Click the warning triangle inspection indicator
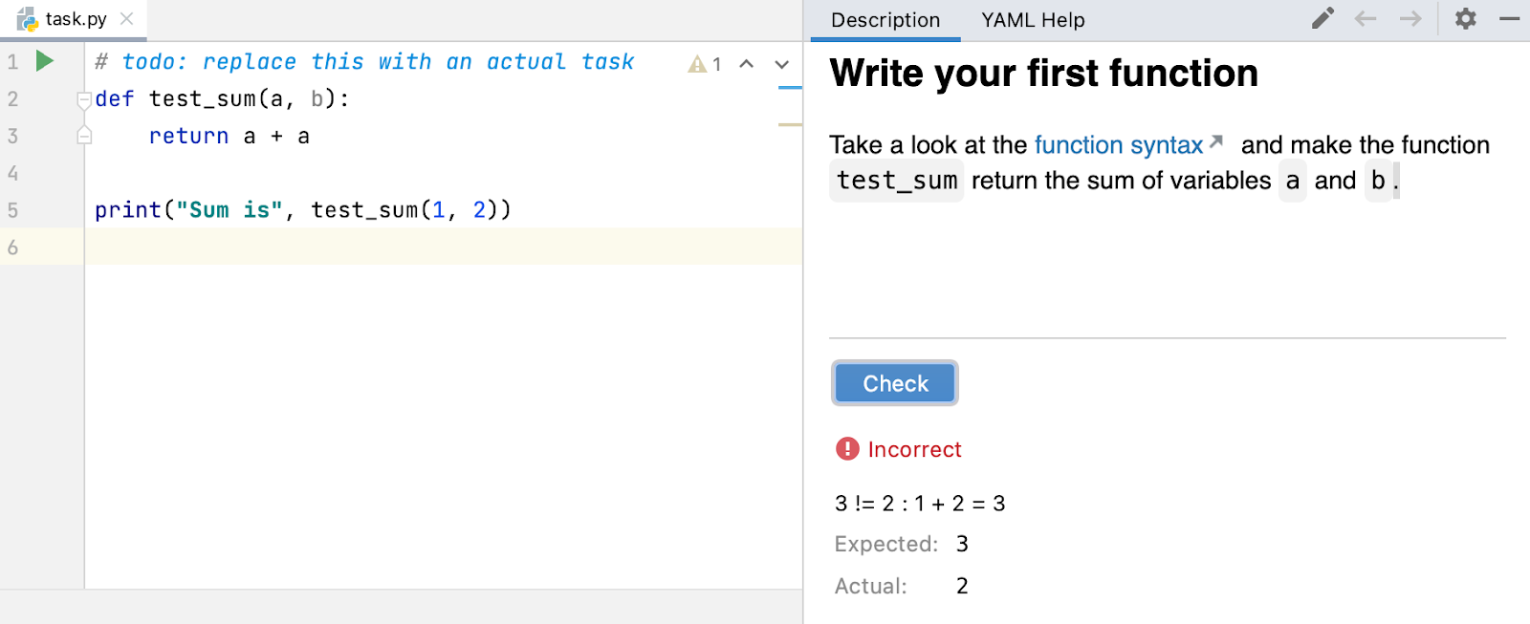The height and width of the screenshot is (624, 1530). (x=698, y=64)
